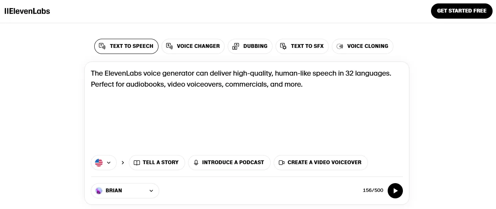The height and width of the screenshot is (209, 496).
Task: Select the Introduce a Podcast prompt
Action: 229,162
